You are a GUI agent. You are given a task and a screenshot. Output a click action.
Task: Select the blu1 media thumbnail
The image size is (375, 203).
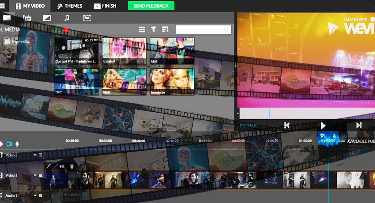coord(76,82)
